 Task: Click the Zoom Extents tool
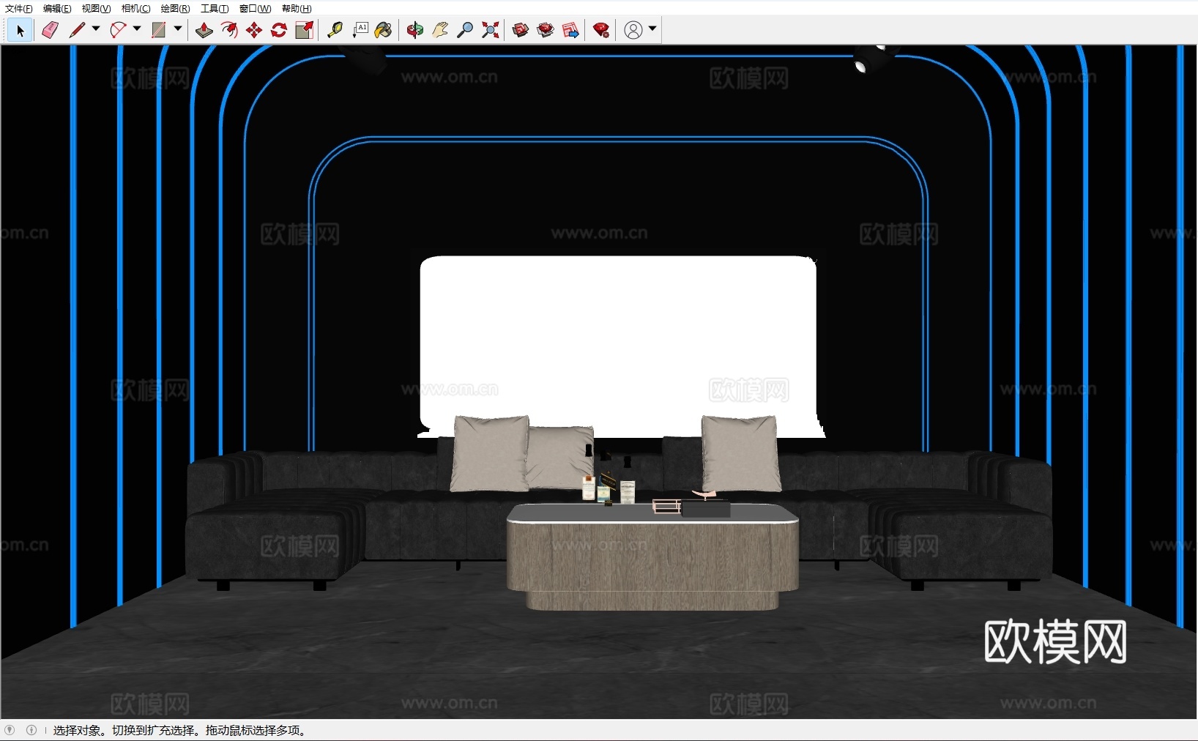(x=491, y=30)
